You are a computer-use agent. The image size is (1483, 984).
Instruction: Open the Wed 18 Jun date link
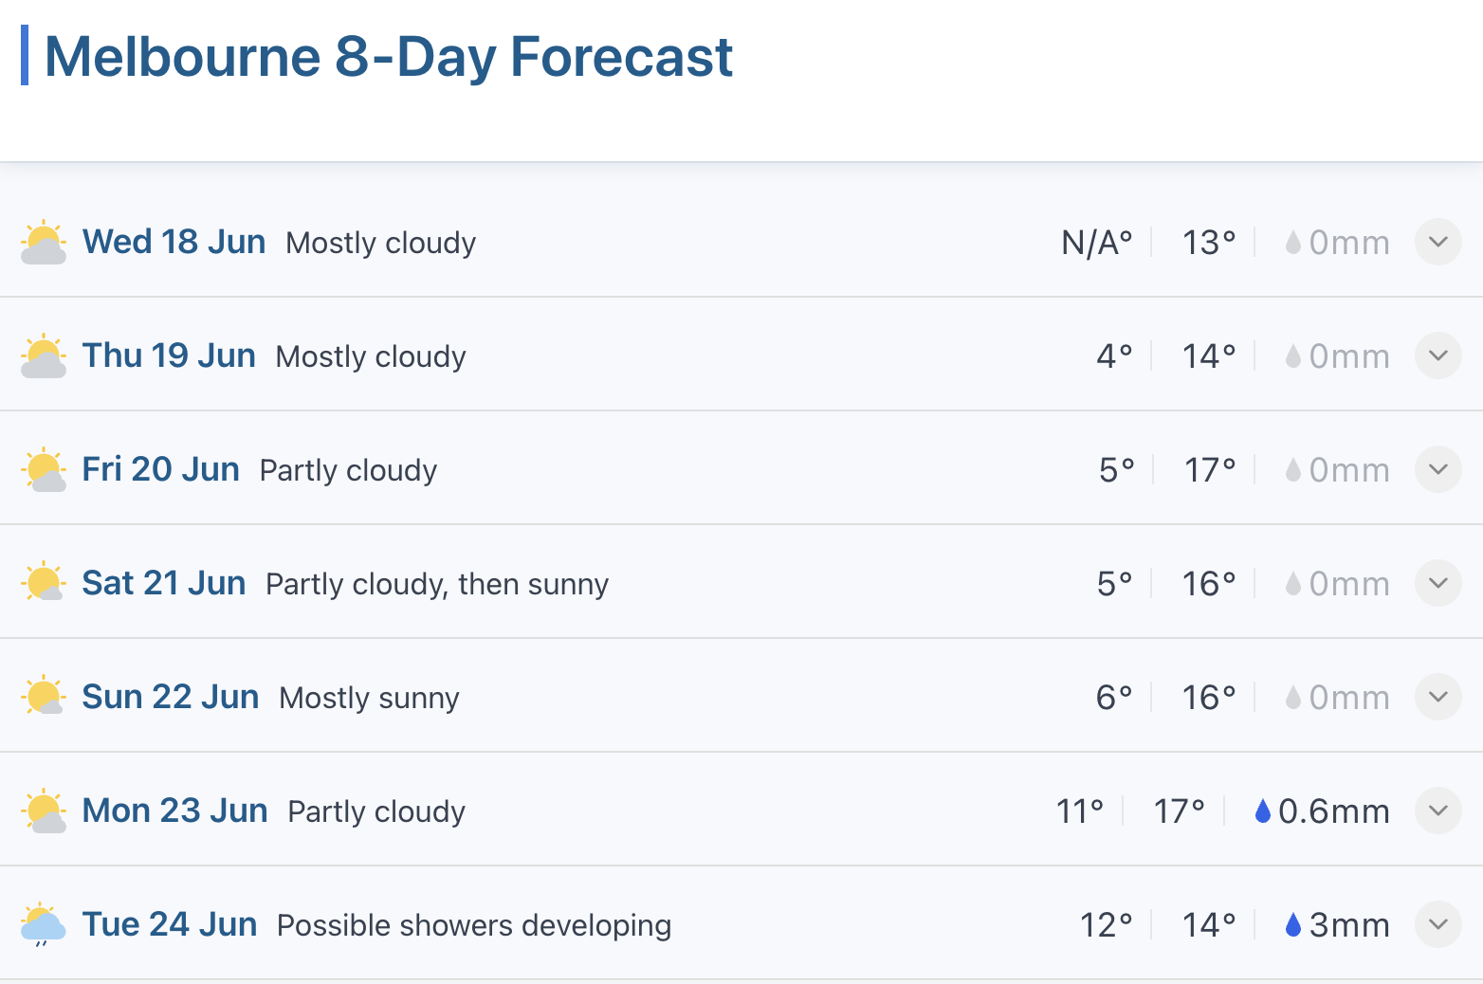point(174,242)
